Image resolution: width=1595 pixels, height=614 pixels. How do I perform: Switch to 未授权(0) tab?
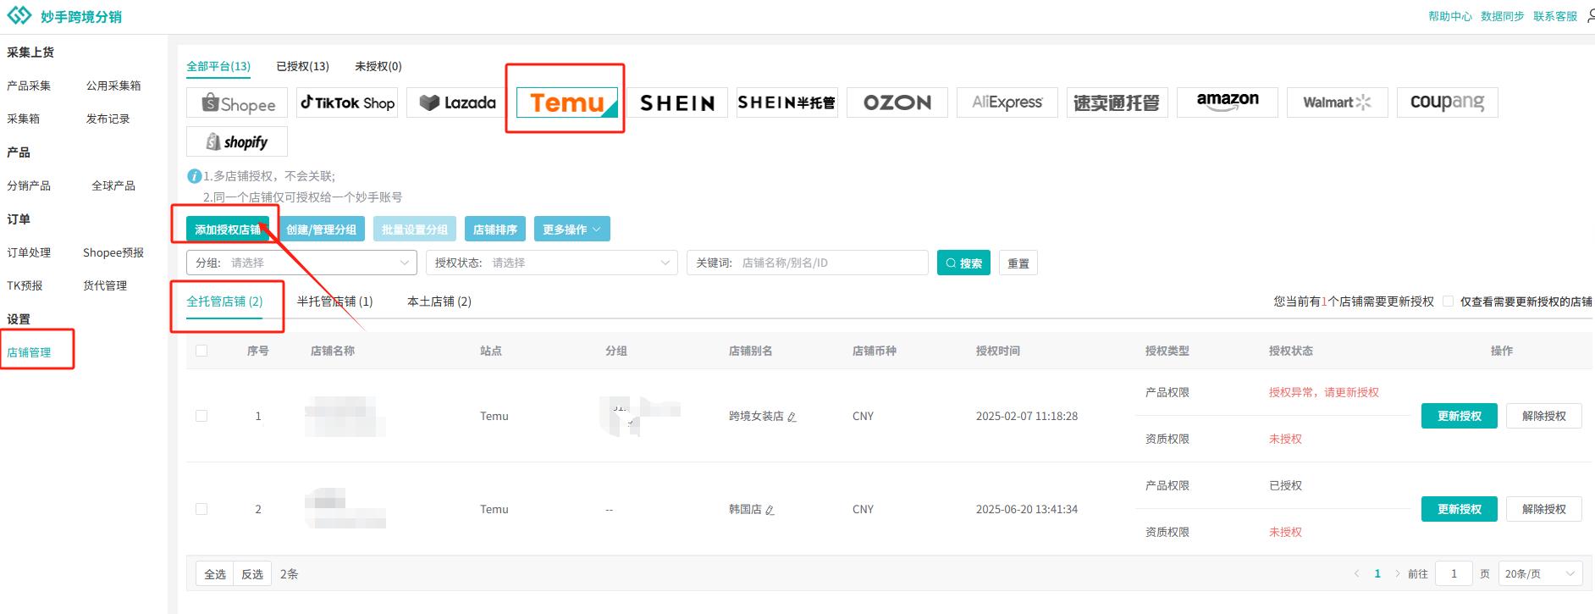[378, 66]
